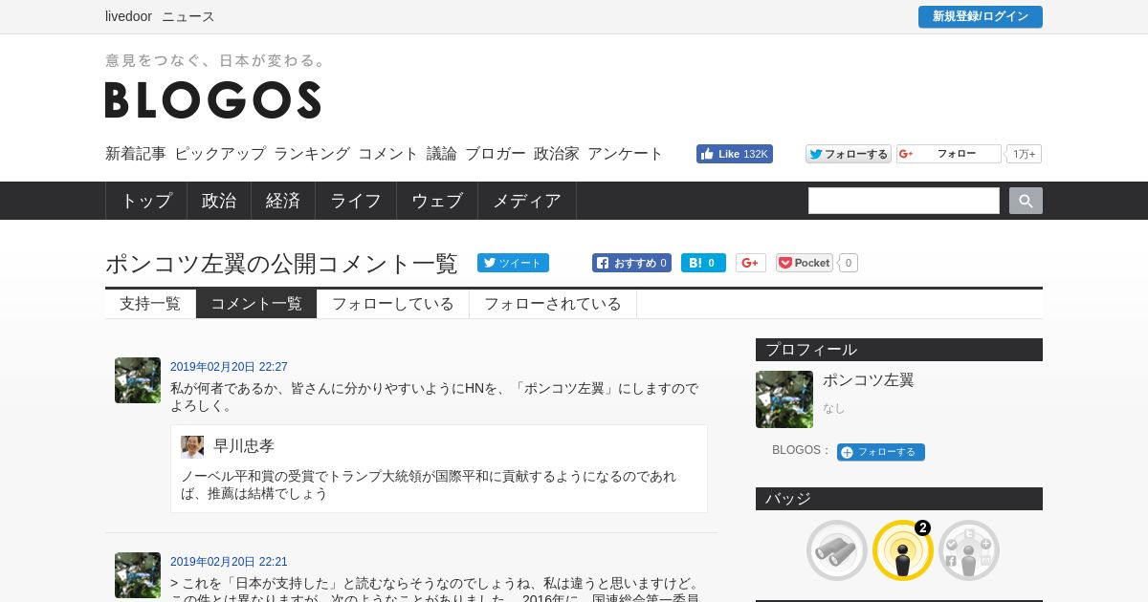Switch to the フォローされている tab
The height and width of the screenshot is (602, 1148).
(x=553, y=304)
